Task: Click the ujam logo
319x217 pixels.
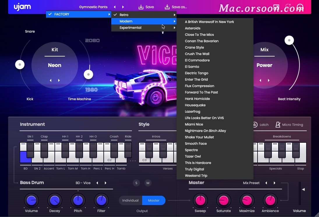Action: 22,7
